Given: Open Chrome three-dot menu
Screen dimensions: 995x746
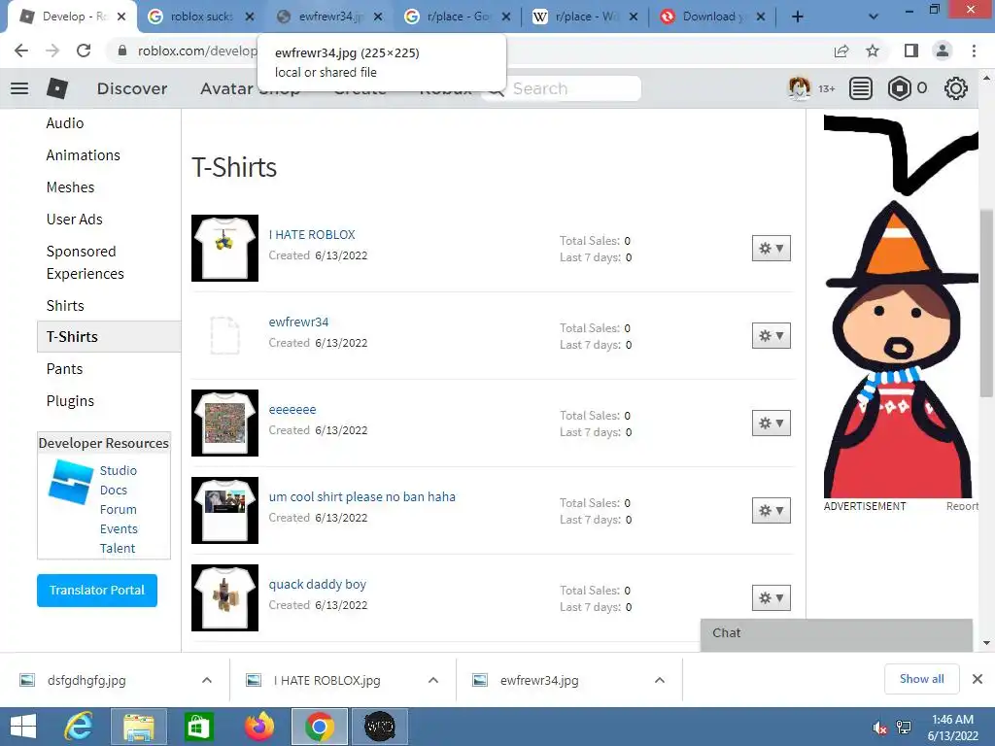Looking at the screenshot, I should [x=974, y=51].
